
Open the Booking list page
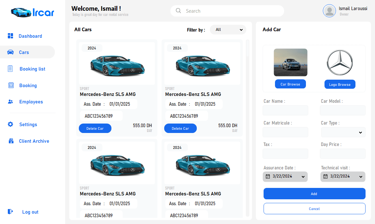coord(32,69)
